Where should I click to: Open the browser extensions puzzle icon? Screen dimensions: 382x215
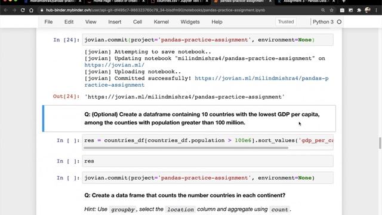(x=359, y=10)
